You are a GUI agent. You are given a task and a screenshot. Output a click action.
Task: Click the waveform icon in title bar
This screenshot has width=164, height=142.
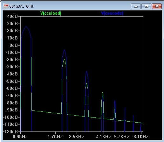tap(6, 6)
